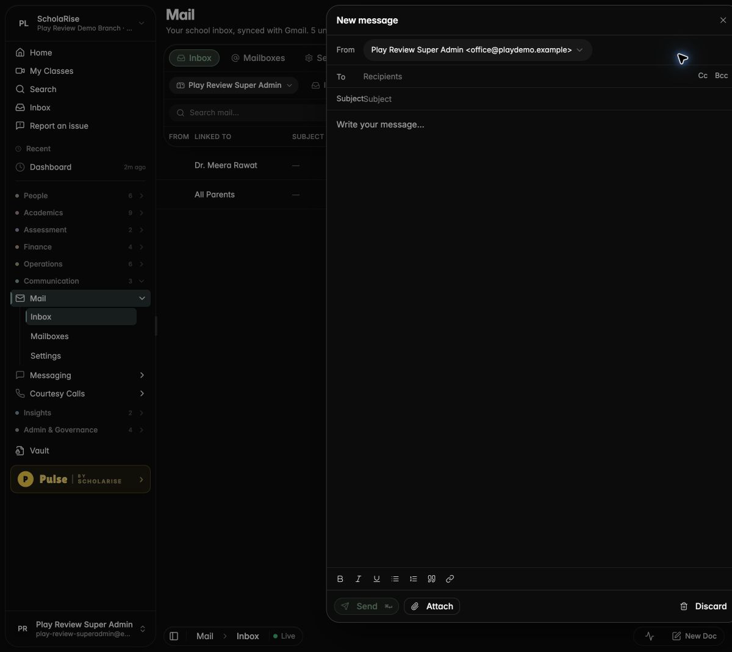Discard the draft message

[x=703, y=606]
